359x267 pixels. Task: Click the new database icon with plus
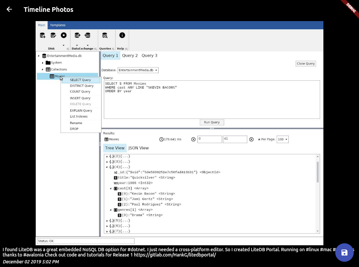point(43,35)
